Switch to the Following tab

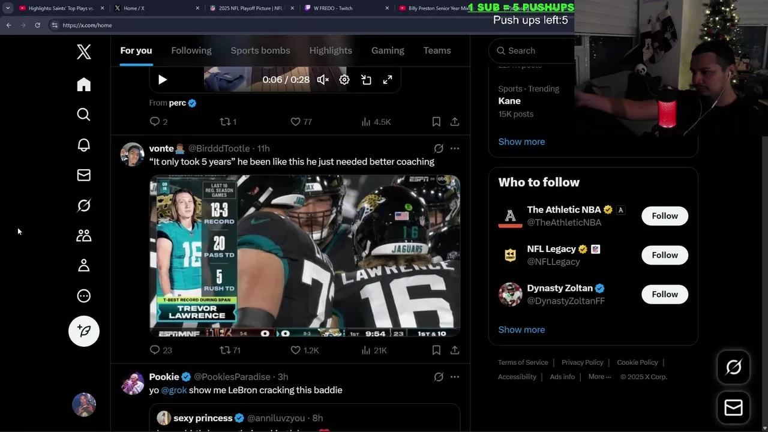pyautogui.click(x=191, y=50)
